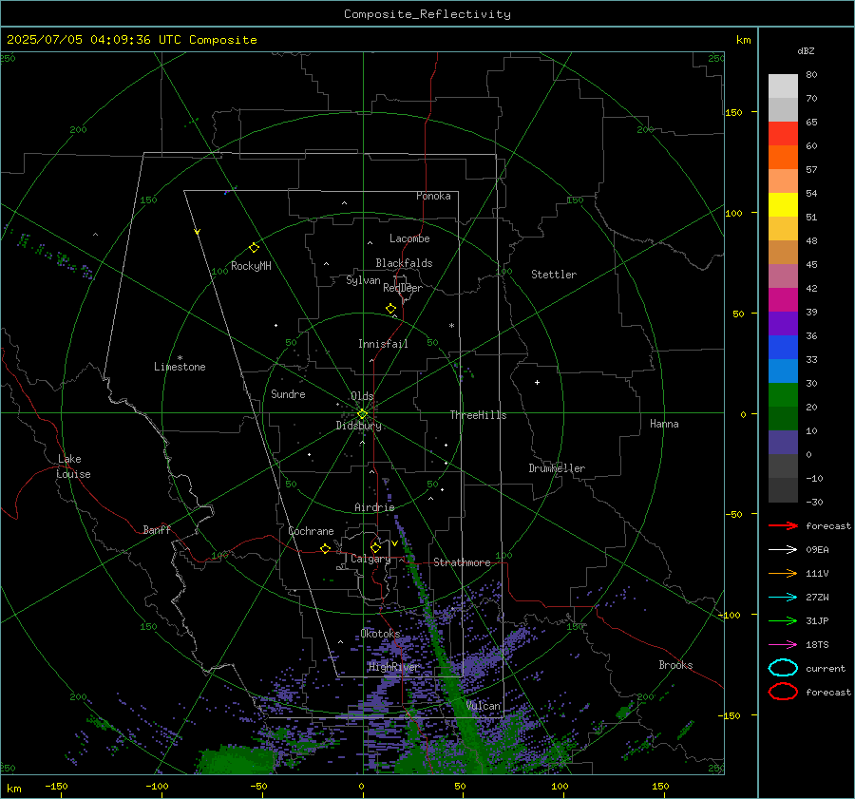Select the RedDeer label on the map

(403, 288)
